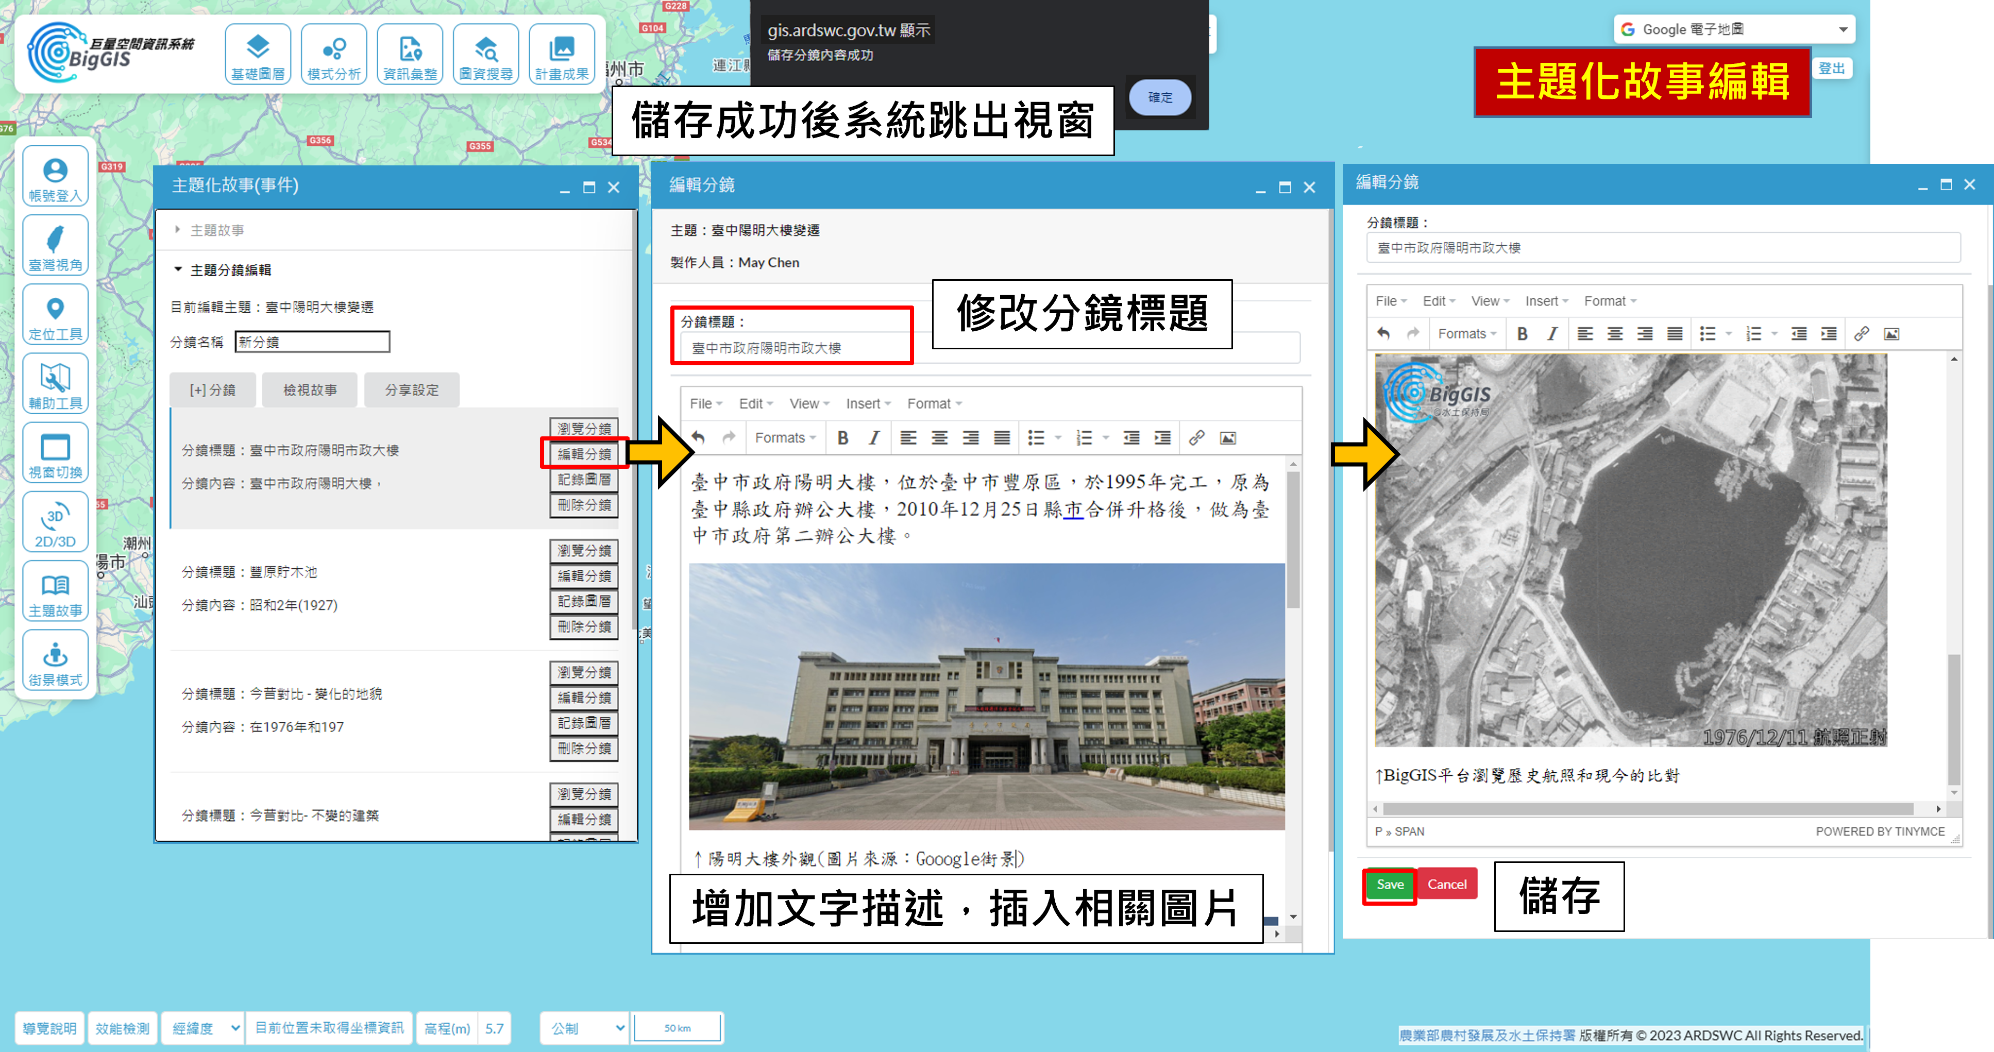Open the 模式分析 analysis tool
This screenshot has width=1994, height=1052.
point(334,55)
